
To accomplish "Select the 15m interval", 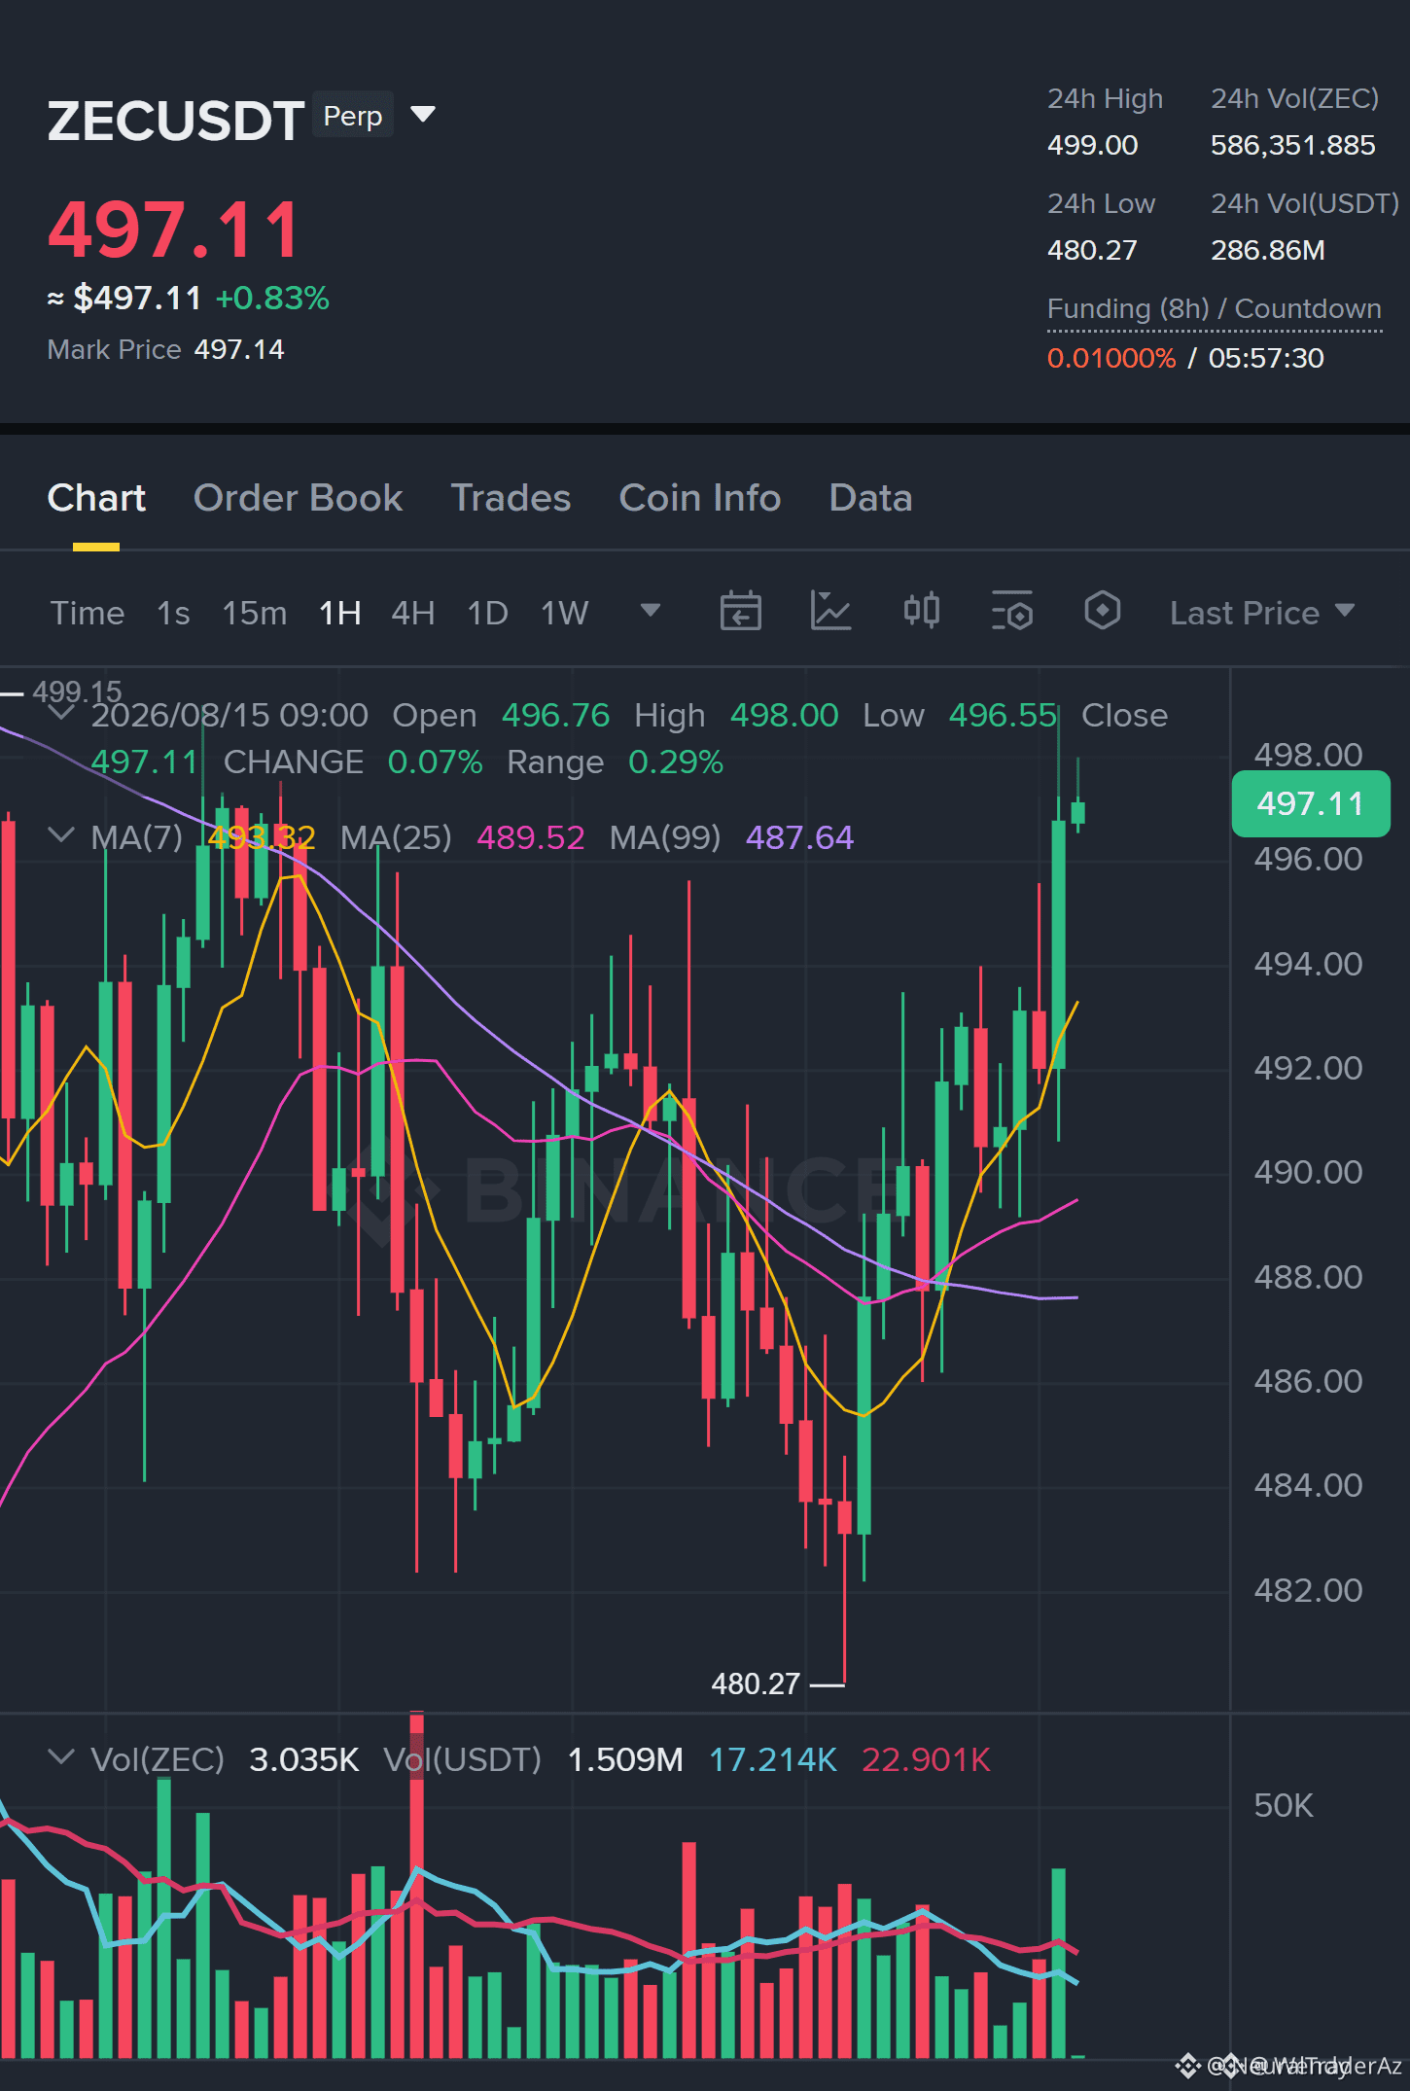I will (x=255, y=613).
